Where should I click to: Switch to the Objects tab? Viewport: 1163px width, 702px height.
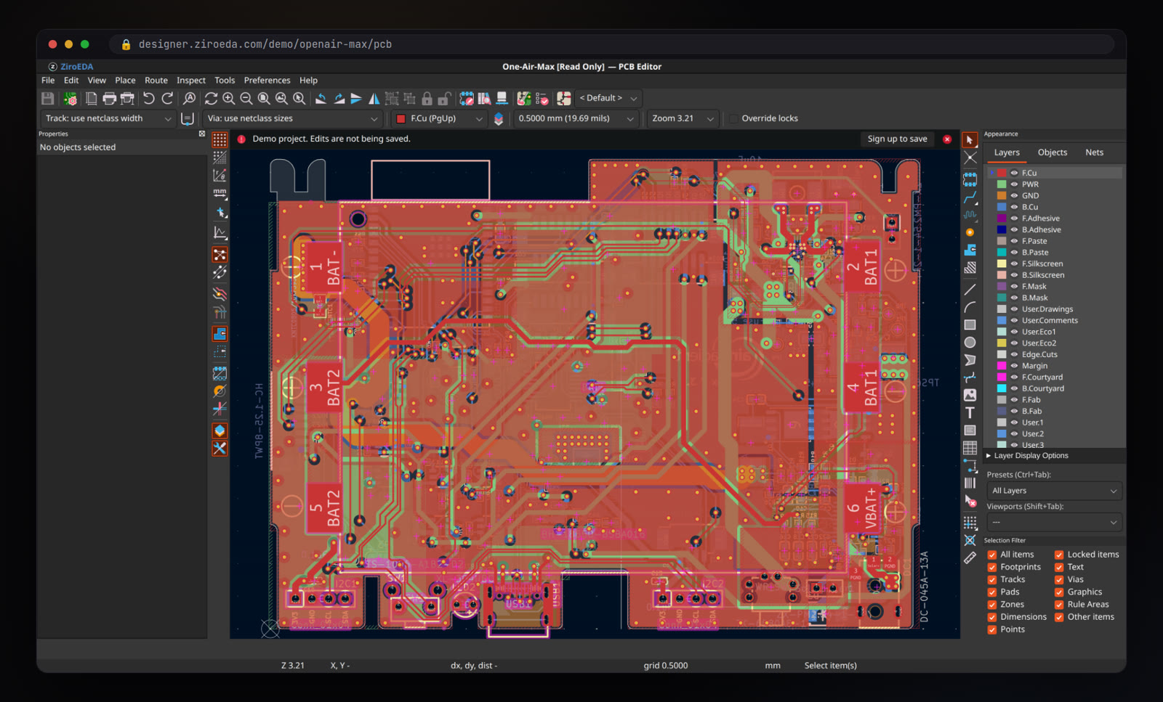1052,152
